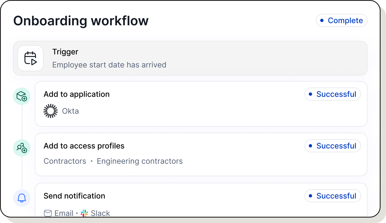Click the Email envelope icon

pyautogui.click(x=47, y=213)
